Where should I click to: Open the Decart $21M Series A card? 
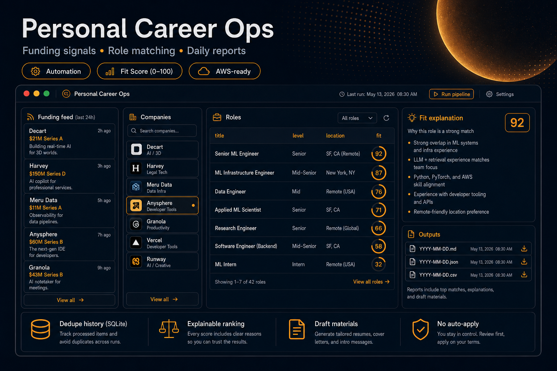[70, 141]
